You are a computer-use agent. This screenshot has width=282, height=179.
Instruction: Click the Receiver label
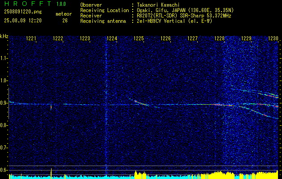(91, 16)
